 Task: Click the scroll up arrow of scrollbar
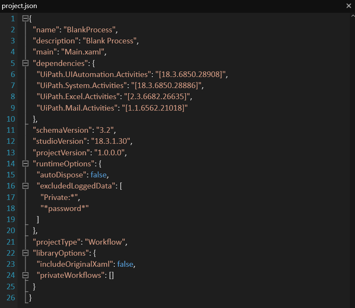[x=353, y=16]
